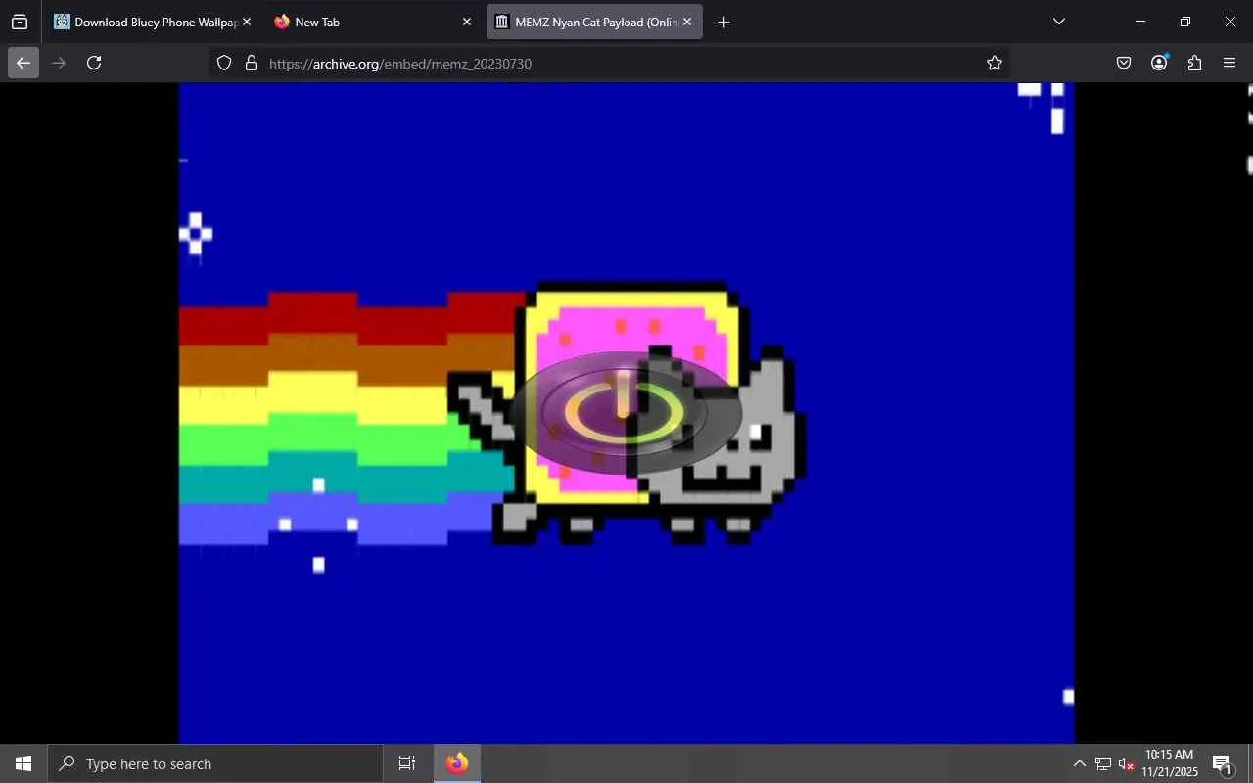Open Firefox from the taskbar

(x=457, y=763)
